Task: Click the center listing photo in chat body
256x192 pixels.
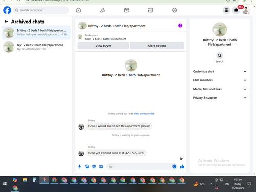Action: [131, 66]
